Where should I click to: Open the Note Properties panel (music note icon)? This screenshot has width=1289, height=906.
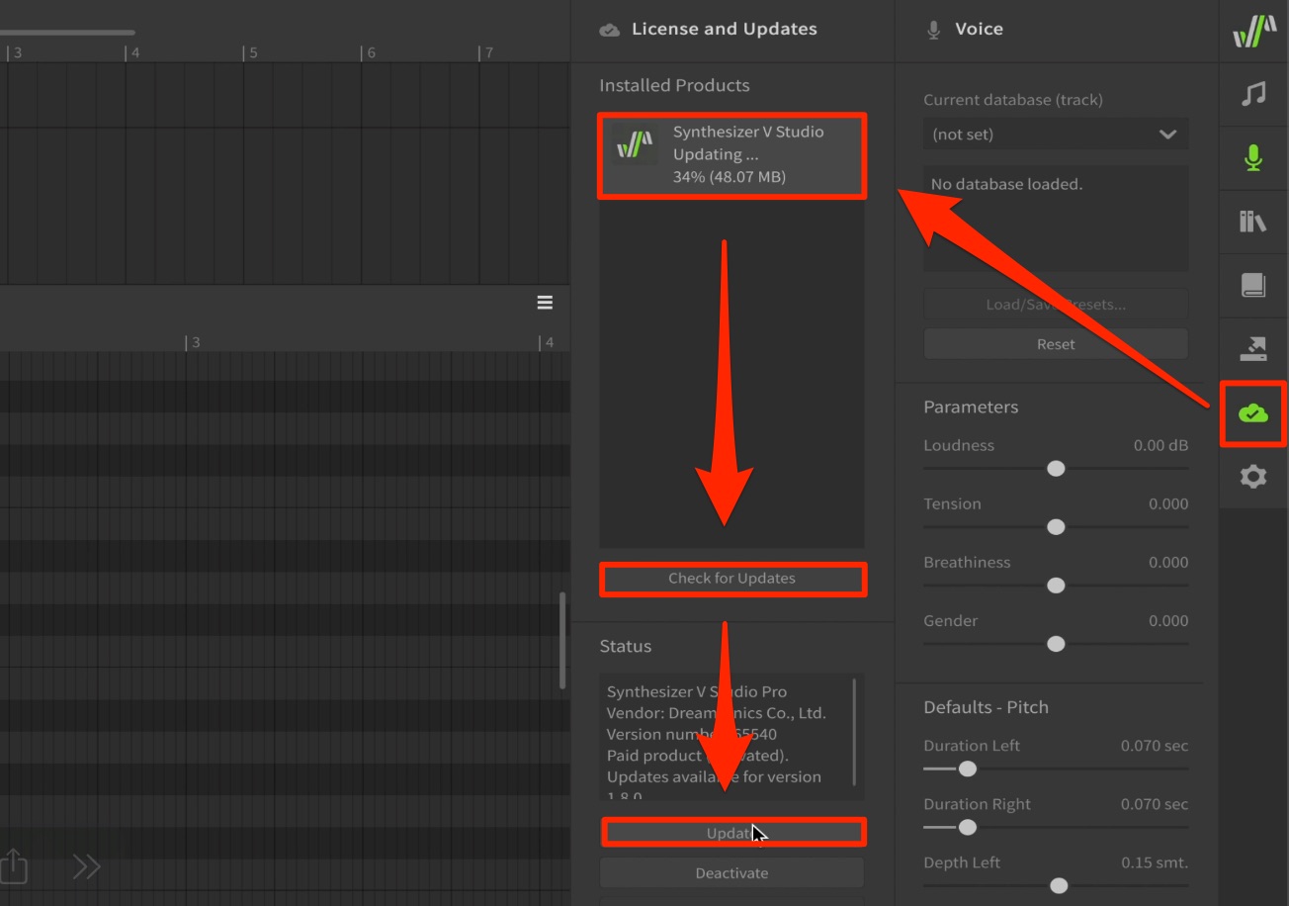pos(1253,94)
